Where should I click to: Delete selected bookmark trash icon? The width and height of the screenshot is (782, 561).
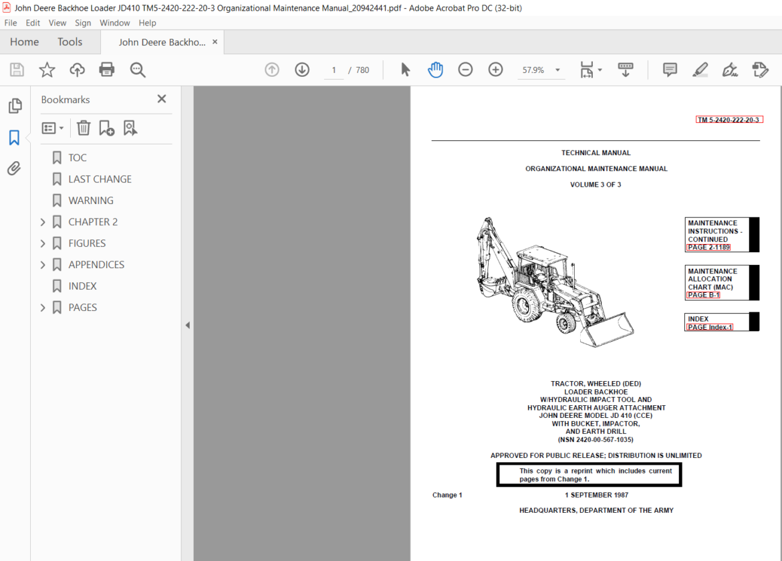click(84, 128)
